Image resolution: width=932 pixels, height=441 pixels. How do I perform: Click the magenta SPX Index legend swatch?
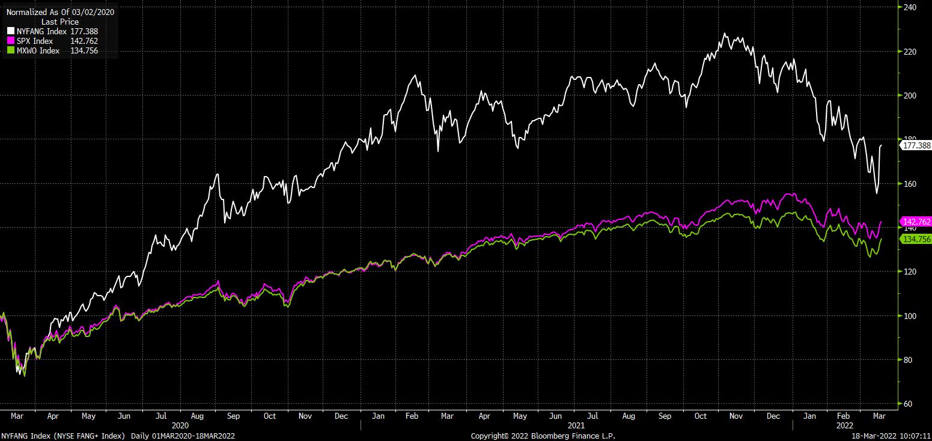click(x=10, y=41)
